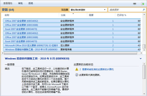
Task: Click update list vertical scrollbar down arrow
Action: click(144, 50)
